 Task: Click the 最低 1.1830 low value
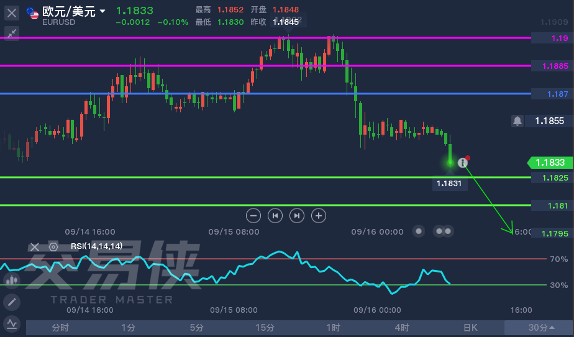click(x=230, y=22)
